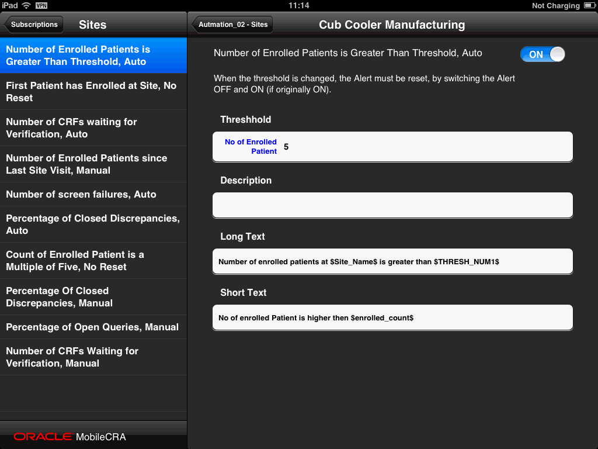Toggle the alert ON switch
The image size is (598, 449).
(543, 54)
